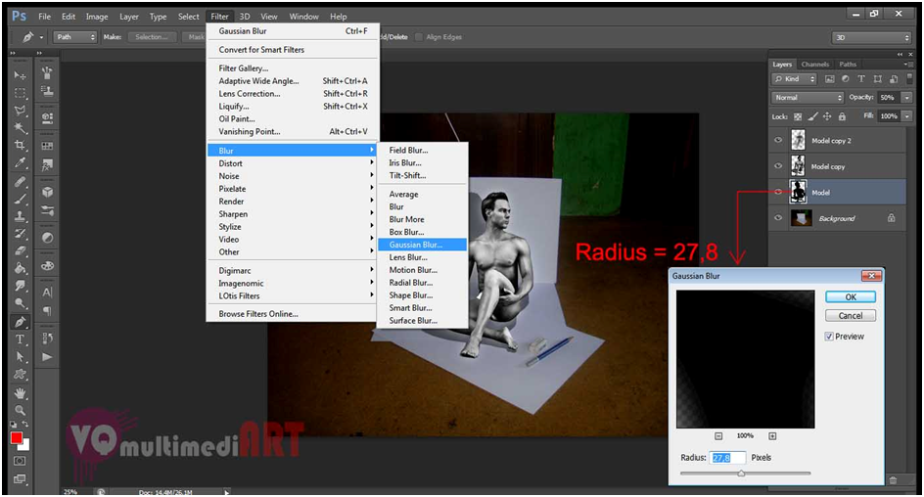Open the Path mode dropdown

click(x=74, y=37)
